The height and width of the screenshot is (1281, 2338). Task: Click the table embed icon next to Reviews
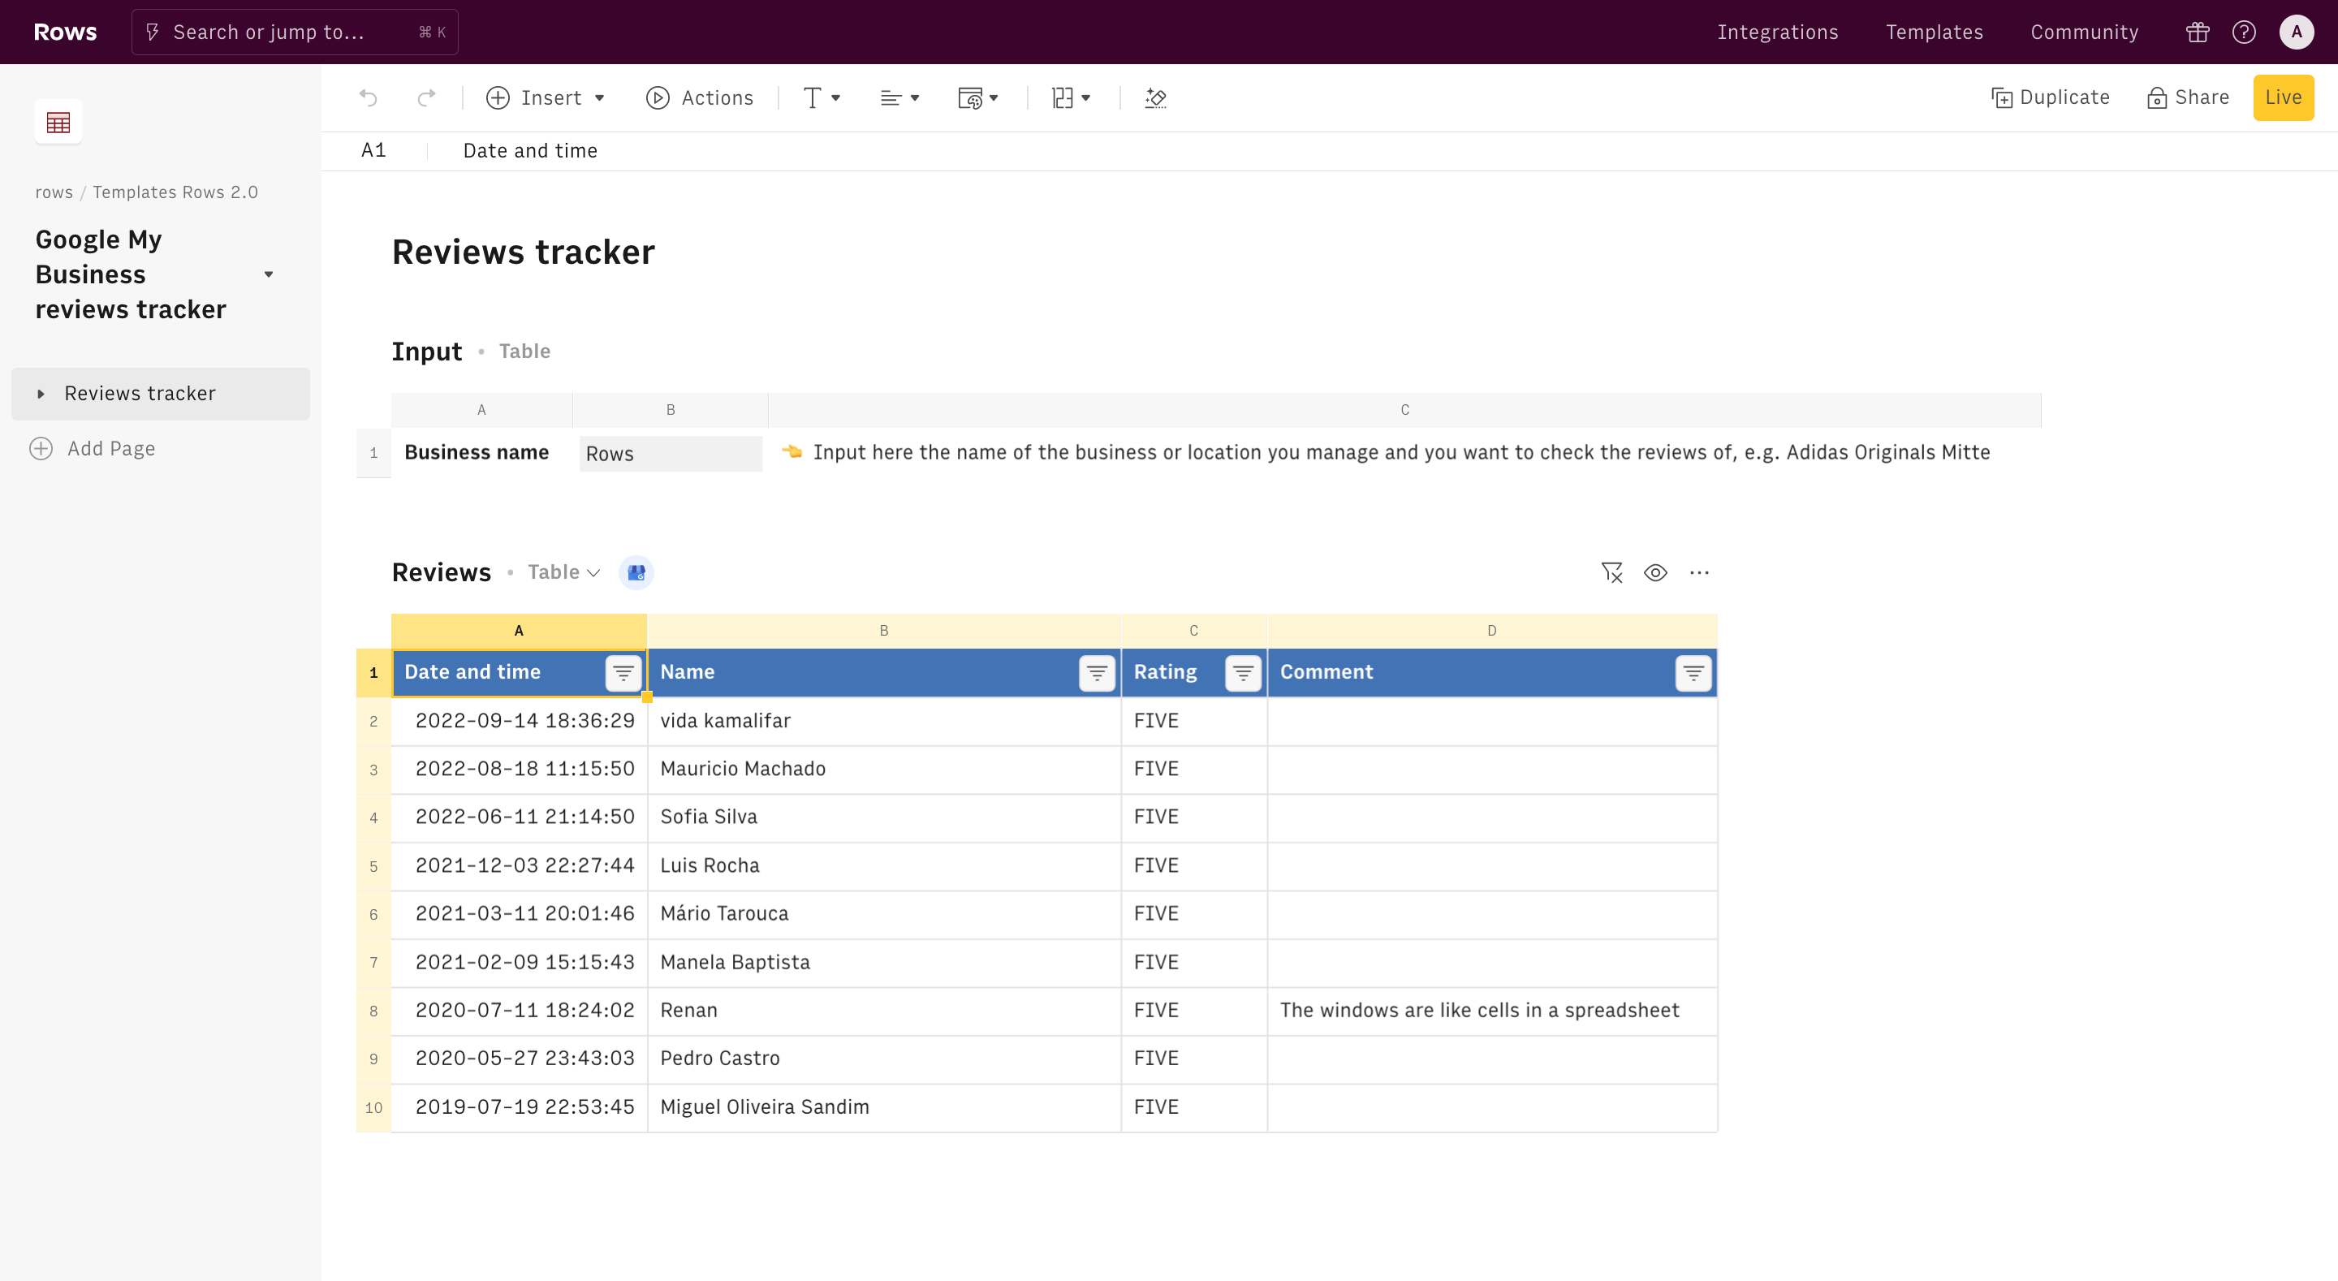click(x=637, y=572)
